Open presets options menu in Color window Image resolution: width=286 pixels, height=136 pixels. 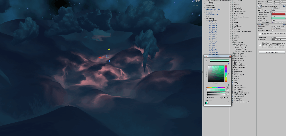coord(228,101)
